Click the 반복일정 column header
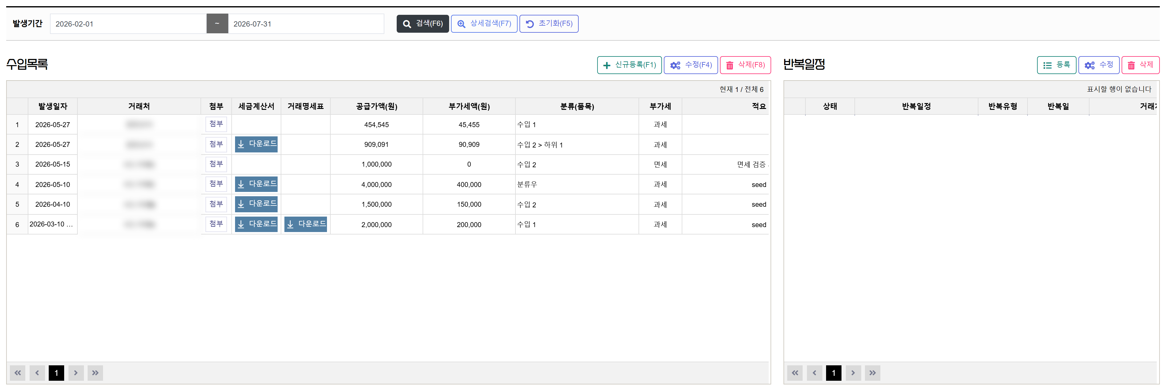The image size is (1166, 390). [x=916, y=106]
